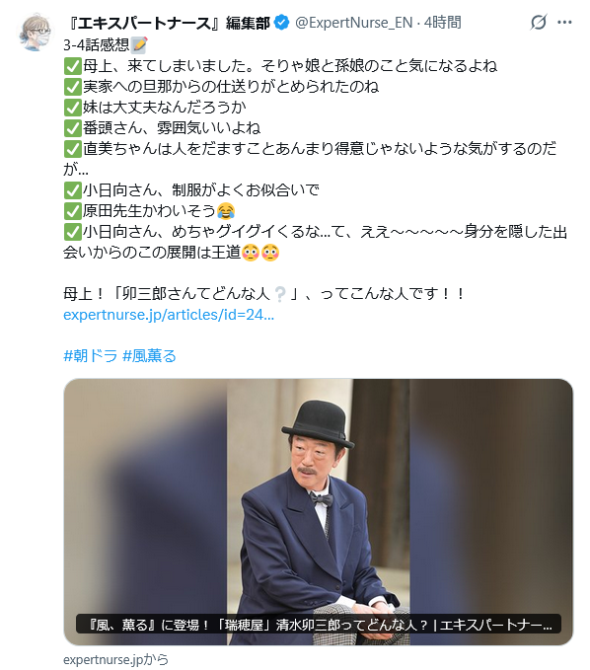
Task: Open the #風薫る hashtag
Action: (149, 356)
